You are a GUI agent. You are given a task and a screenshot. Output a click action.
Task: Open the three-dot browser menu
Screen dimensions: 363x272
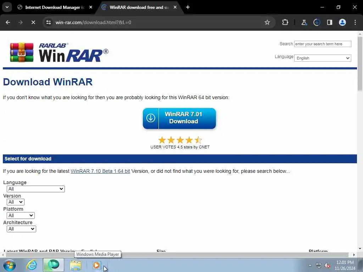click(355, 22)
